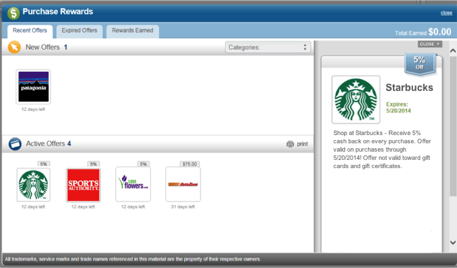Image resolution: width=457 pixels, height=268 pixels.
Task: Open the 1-800-Flowers offer logo
Action: click(x=133, y=185)
